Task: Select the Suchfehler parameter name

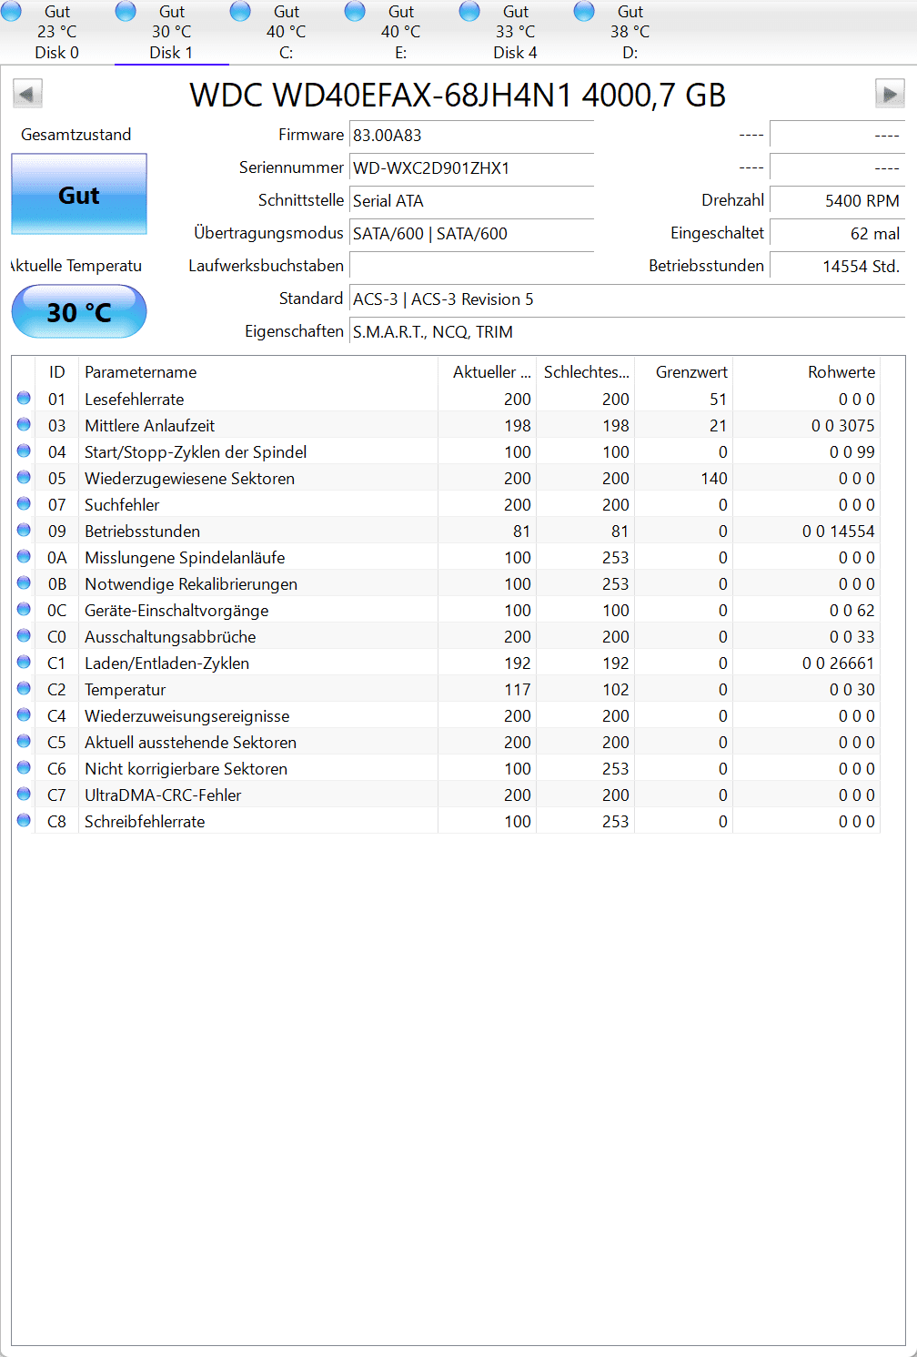Action: click(122, 505)
